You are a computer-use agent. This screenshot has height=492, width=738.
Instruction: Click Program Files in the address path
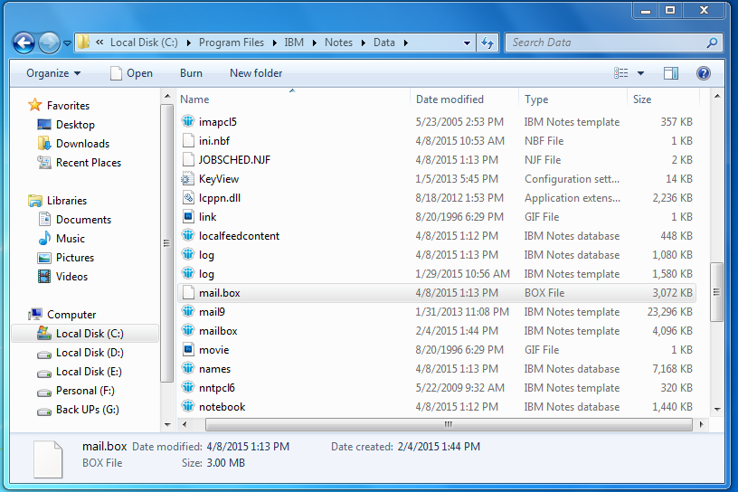[x=232, y=43]
